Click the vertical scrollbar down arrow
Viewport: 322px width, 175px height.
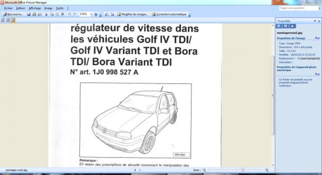pyautogui.click(x=273, y=165)
